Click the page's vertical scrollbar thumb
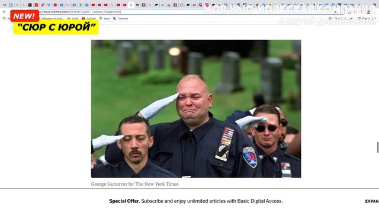This screenshot has height=213, width=379. 378,147
